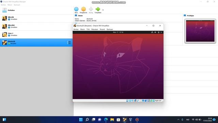Click IND language indicator in tray
Viewport: 218px width, 123px height.
click(x=188, y=120)
